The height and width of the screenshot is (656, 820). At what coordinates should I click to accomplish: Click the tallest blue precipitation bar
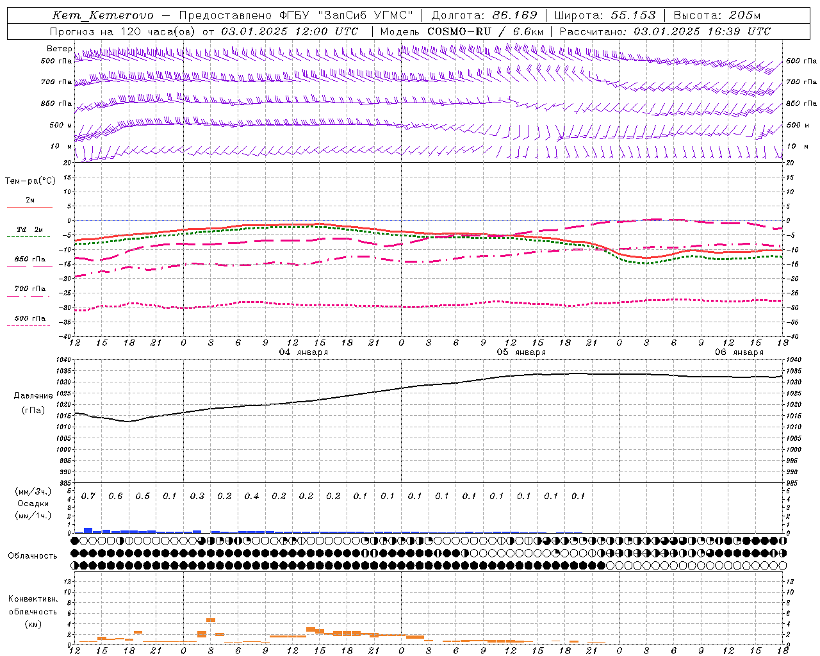(88, 530)
